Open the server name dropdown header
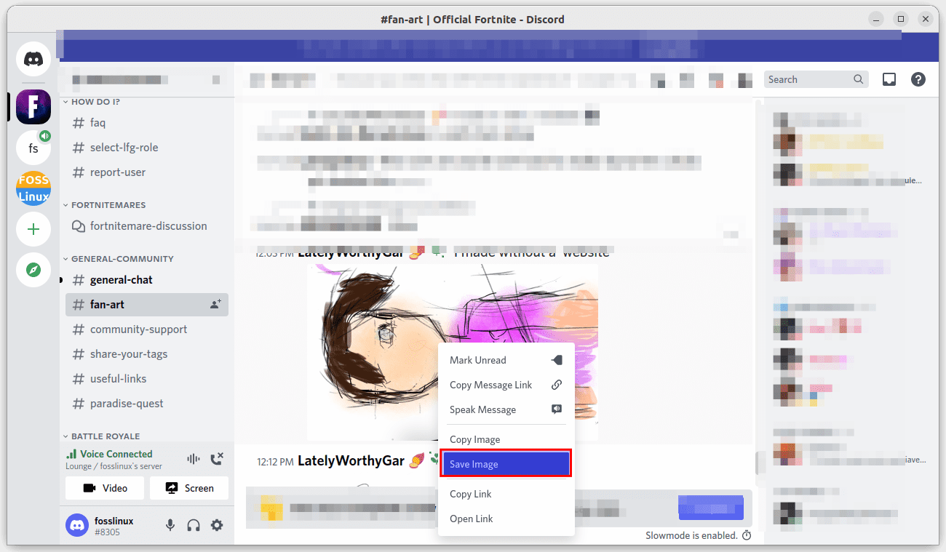 147,79
